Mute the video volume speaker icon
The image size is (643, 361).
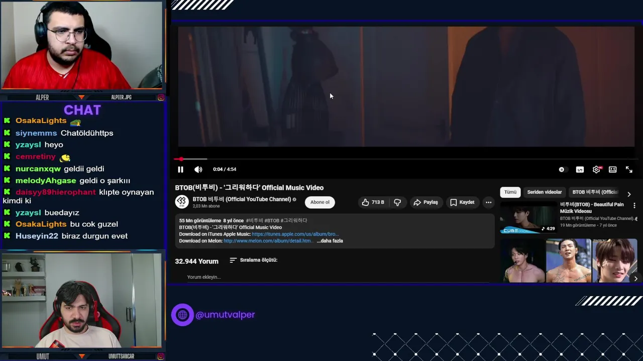198,169
